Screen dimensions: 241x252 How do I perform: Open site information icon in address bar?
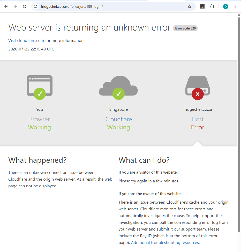[36, 6]
